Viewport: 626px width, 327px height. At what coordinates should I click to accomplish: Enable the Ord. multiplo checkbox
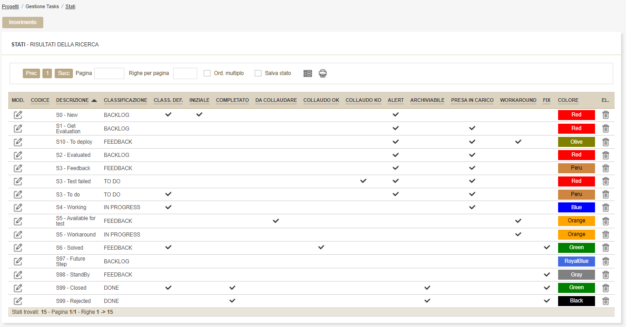click(x=207, y=73)
